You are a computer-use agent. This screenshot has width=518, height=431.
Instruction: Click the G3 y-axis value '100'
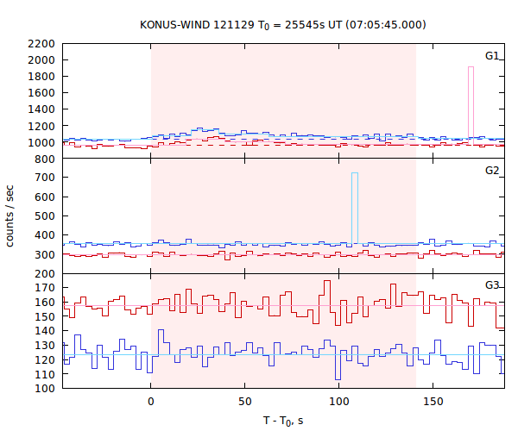(x=45, y=389)
